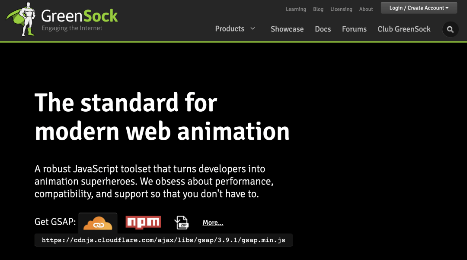The image size is (467, 260).
Task: Click the Engaging the Internet tagline
Action: (72, 28)
